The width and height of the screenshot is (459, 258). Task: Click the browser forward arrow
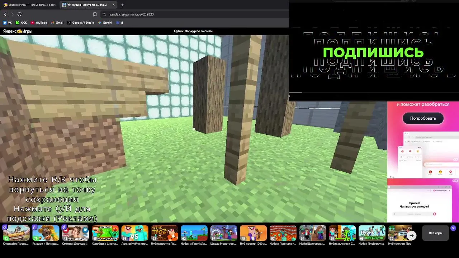coord(12,14)
